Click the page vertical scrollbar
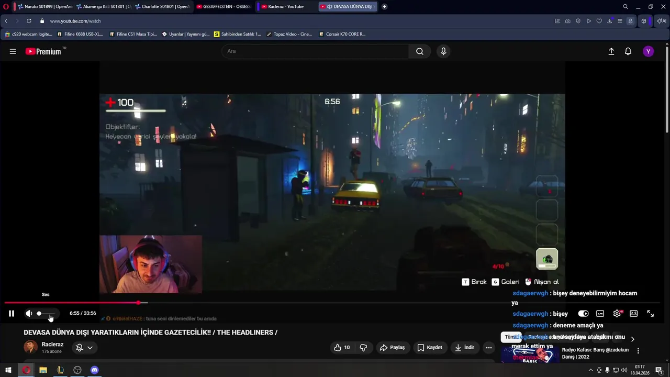 tap(667, 89)
